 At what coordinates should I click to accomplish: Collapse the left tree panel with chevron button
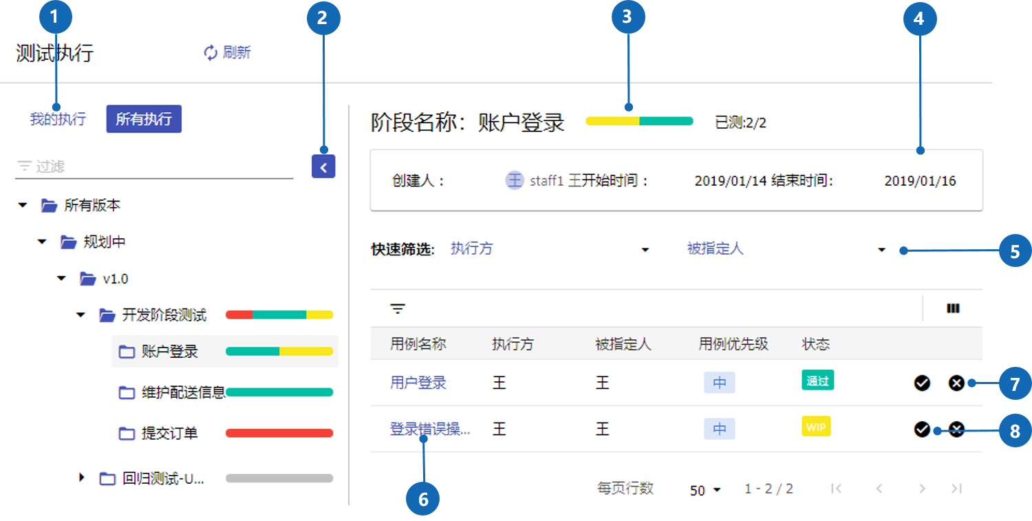323,166
